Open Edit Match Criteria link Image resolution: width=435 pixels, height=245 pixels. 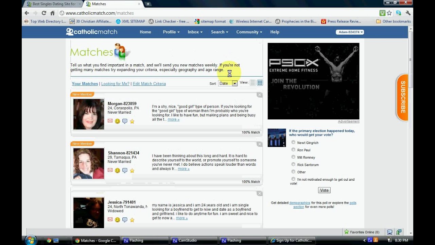pyautogui.click(x=149, y=84)
